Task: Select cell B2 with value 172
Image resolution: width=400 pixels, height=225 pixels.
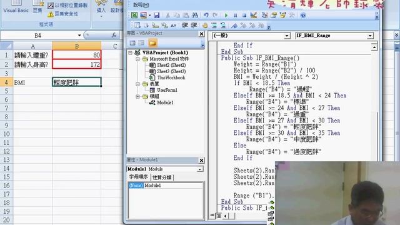Action: [x=77, y=64]
